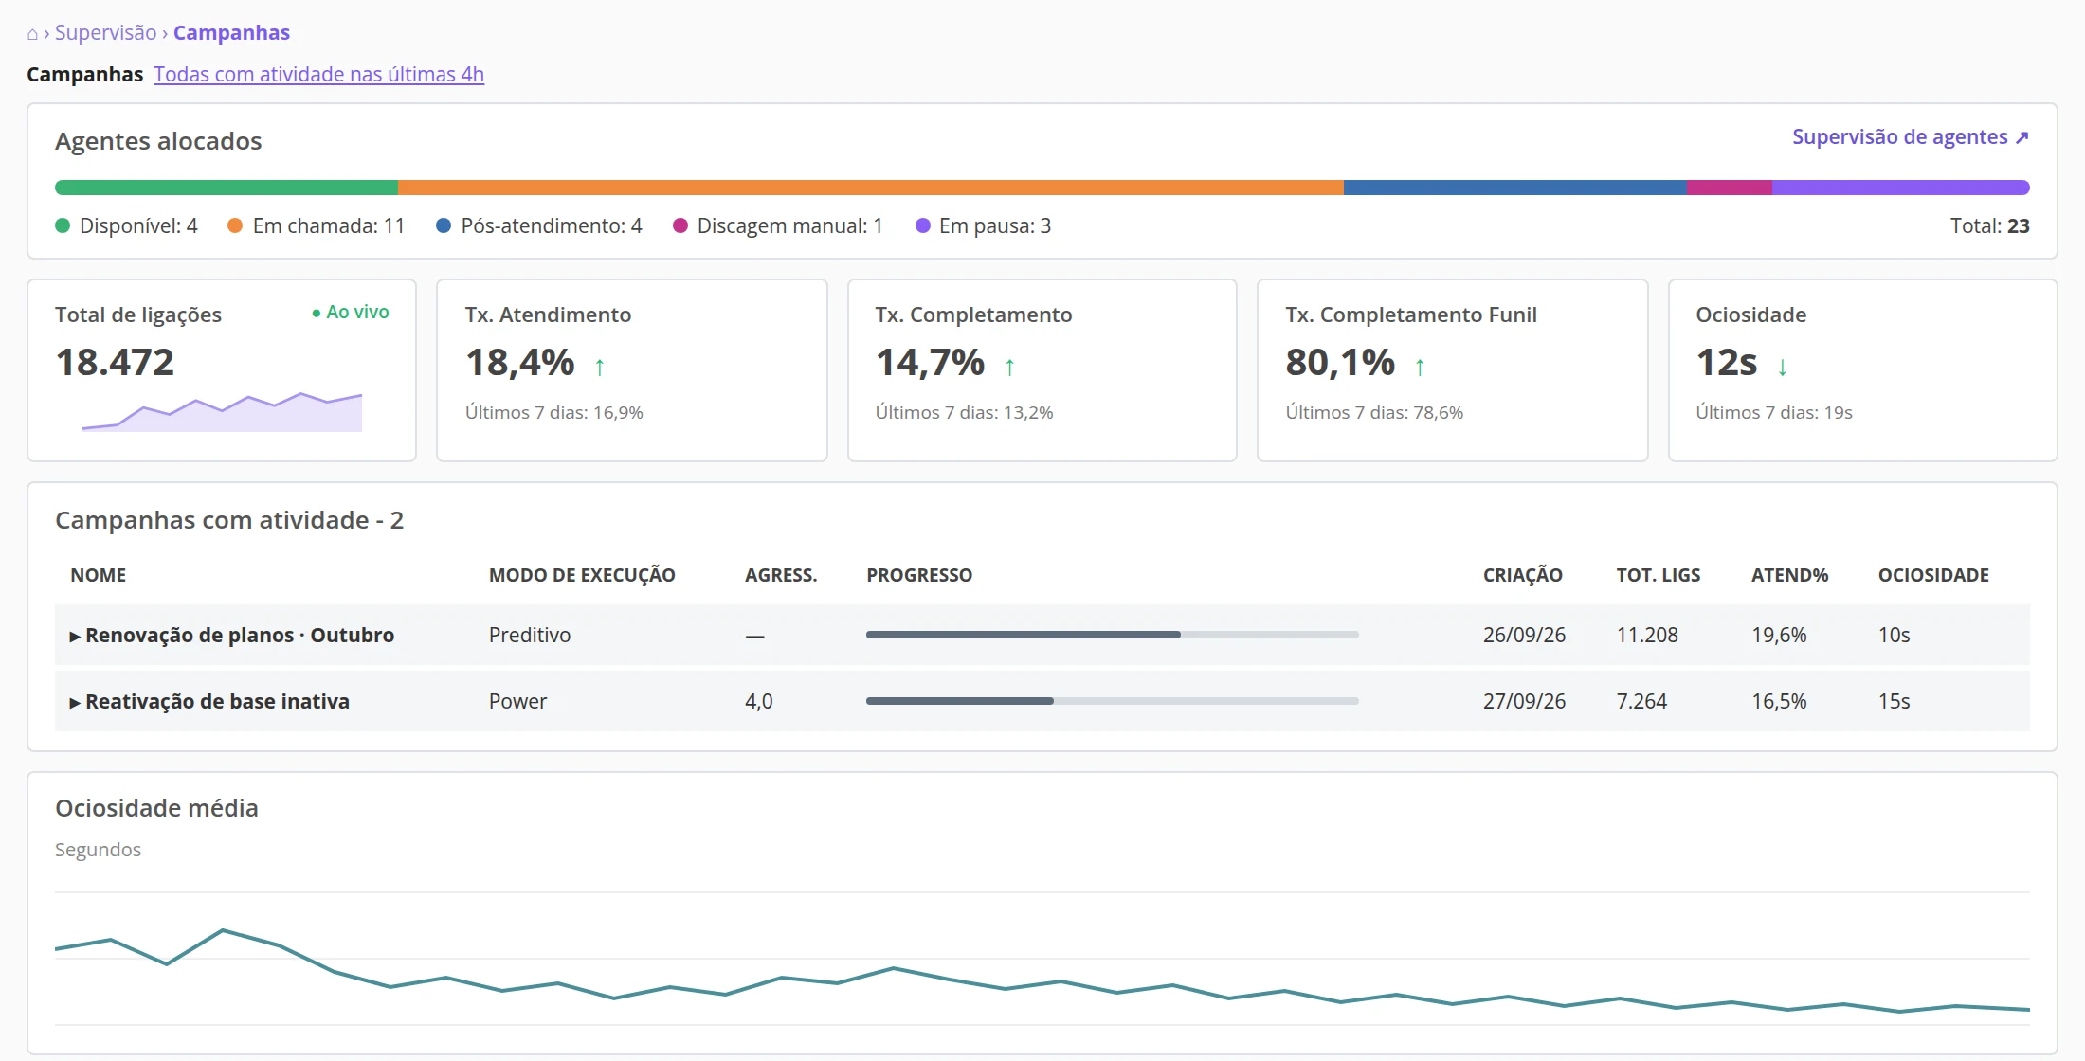Click Total: 23 agents label
Screen dimensions: 2085x1061
(1989, 225)
